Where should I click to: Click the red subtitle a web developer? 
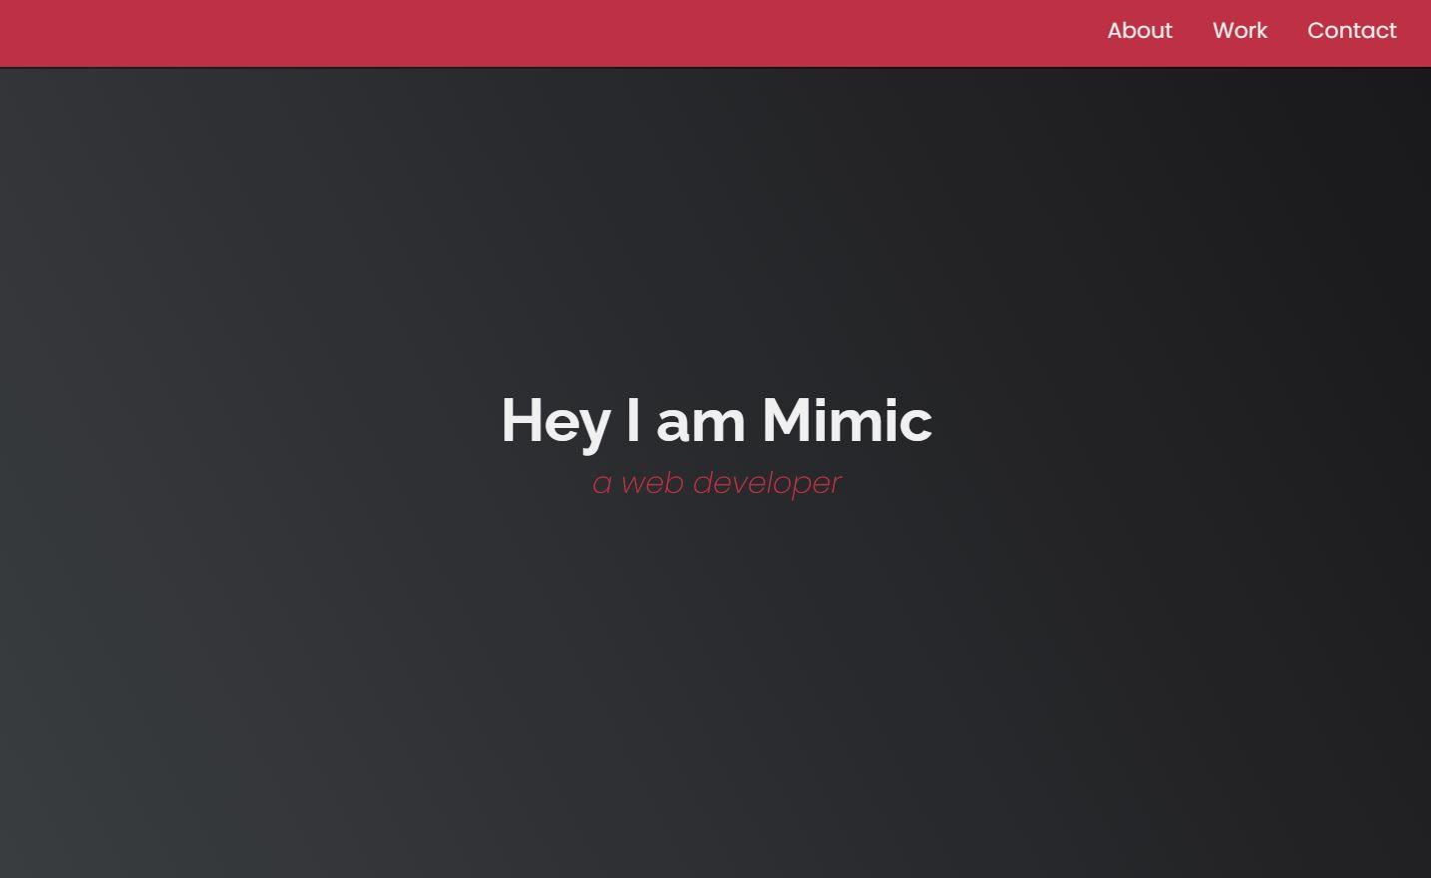(716, 483)
